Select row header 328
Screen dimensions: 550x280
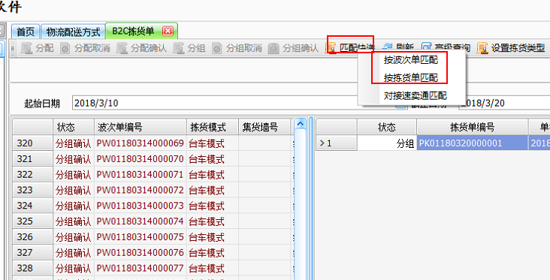32,268
